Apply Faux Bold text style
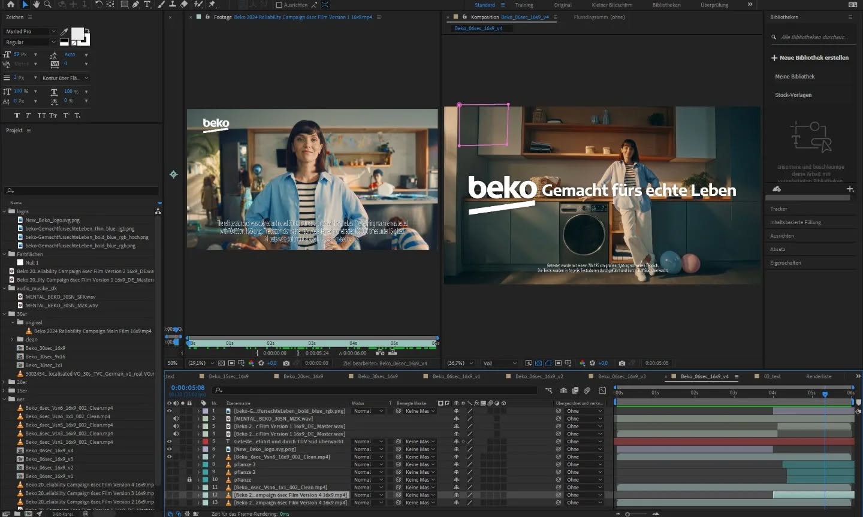Viewport: 863px width, 517px height. (17, 116)
